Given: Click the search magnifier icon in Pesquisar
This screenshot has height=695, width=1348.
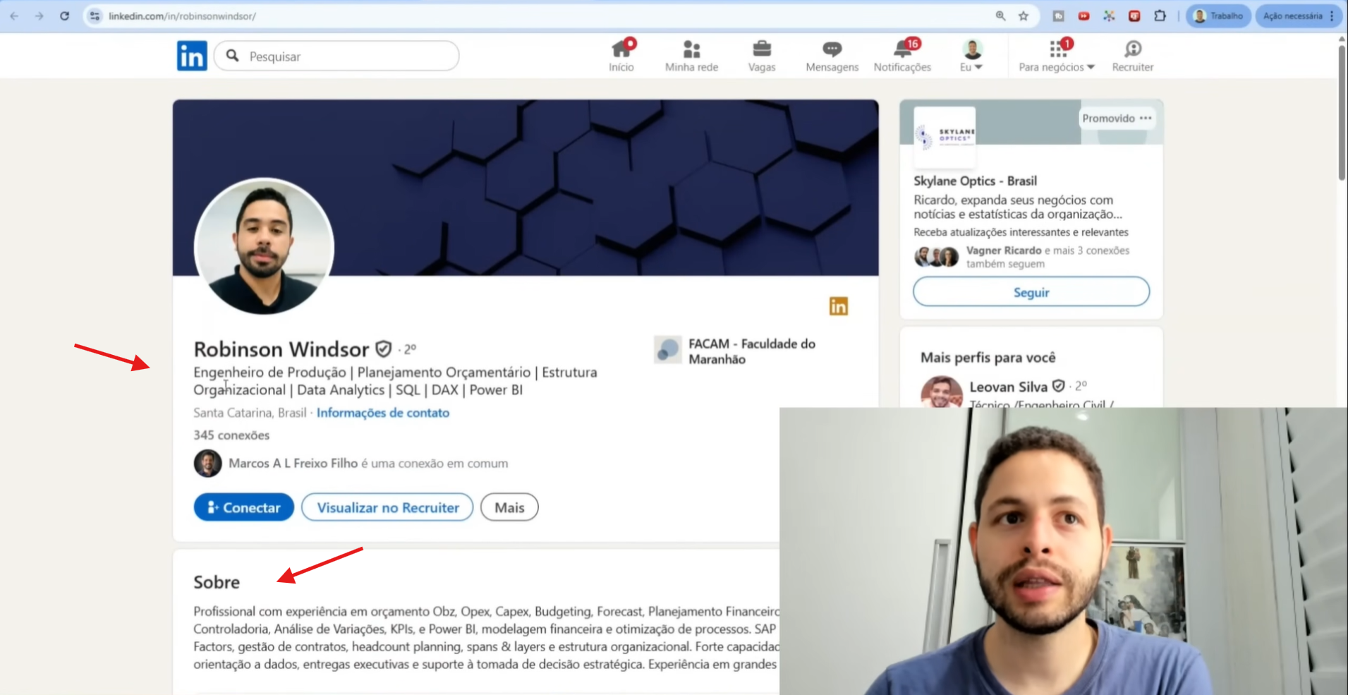Looking at the screenshot, I should [x=233, y=56].
